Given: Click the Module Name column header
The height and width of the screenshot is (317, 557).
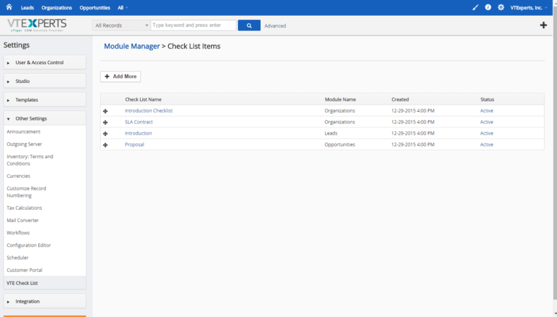Looking at the screenshot, I should pos(340,99).
